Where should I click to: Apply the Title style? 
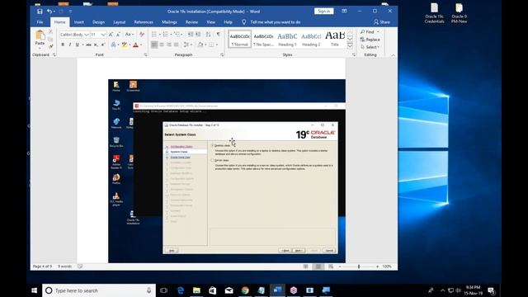point(335,39)
